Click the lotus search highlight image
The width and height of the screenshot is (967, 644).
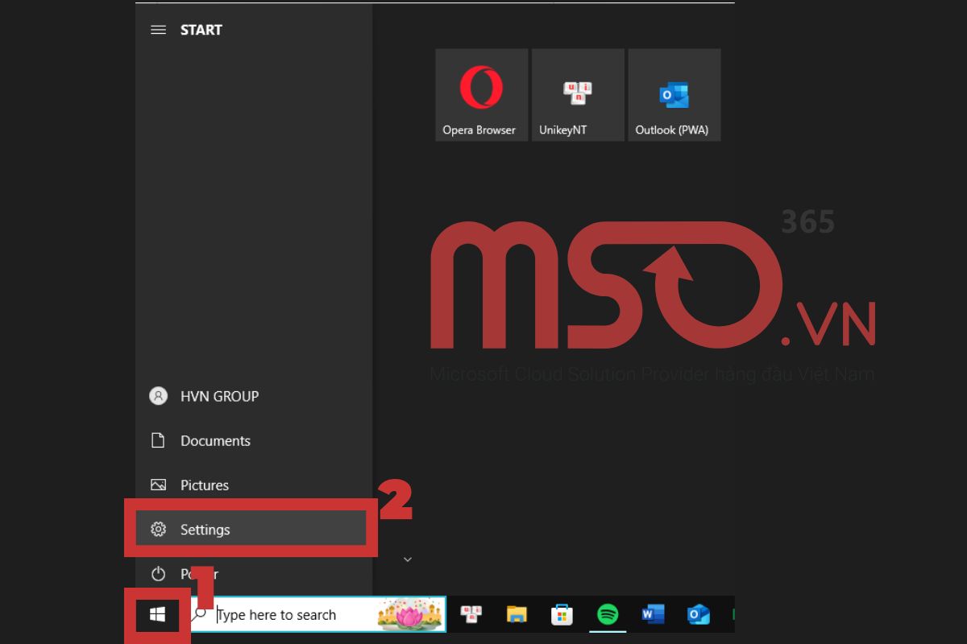click(x=410, y=615)
